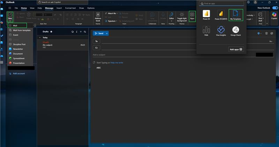Show the Bcc field

click(271, 41)
